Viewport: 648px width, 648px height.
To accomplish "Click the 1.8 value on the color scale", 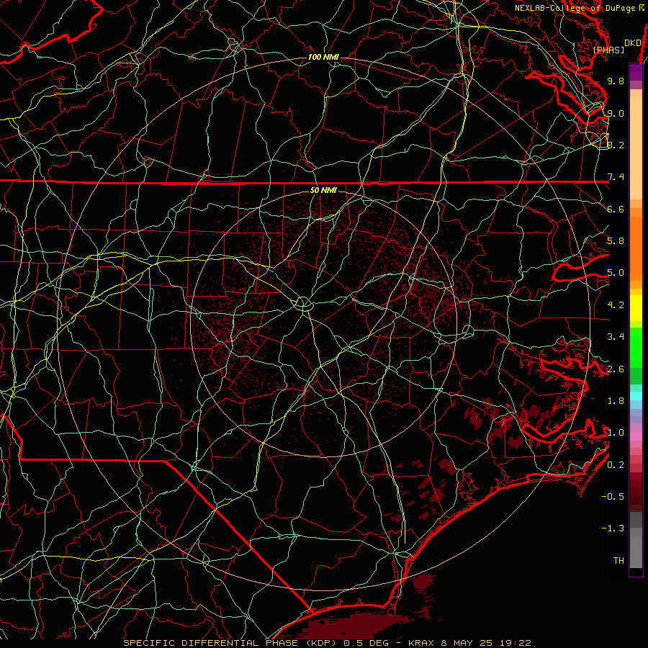I will pos(616,401).
